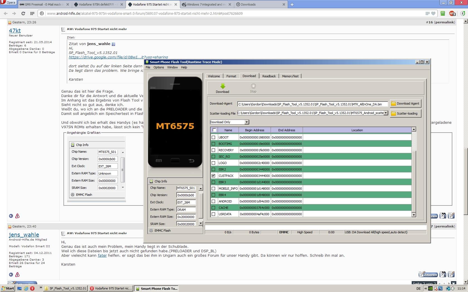Click the Stop icon in Flash Tool
The image size is (468, 292).
pyautogui.click(x=253, y=86)
